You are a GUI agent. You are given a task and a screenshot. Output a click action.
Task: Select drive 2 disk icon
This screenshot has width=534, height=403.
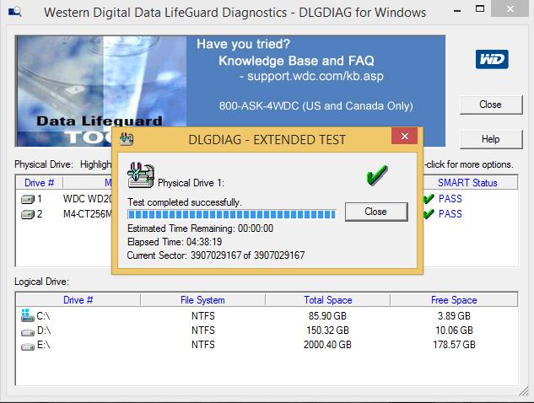pyautogui.click(x=28, y=214)
